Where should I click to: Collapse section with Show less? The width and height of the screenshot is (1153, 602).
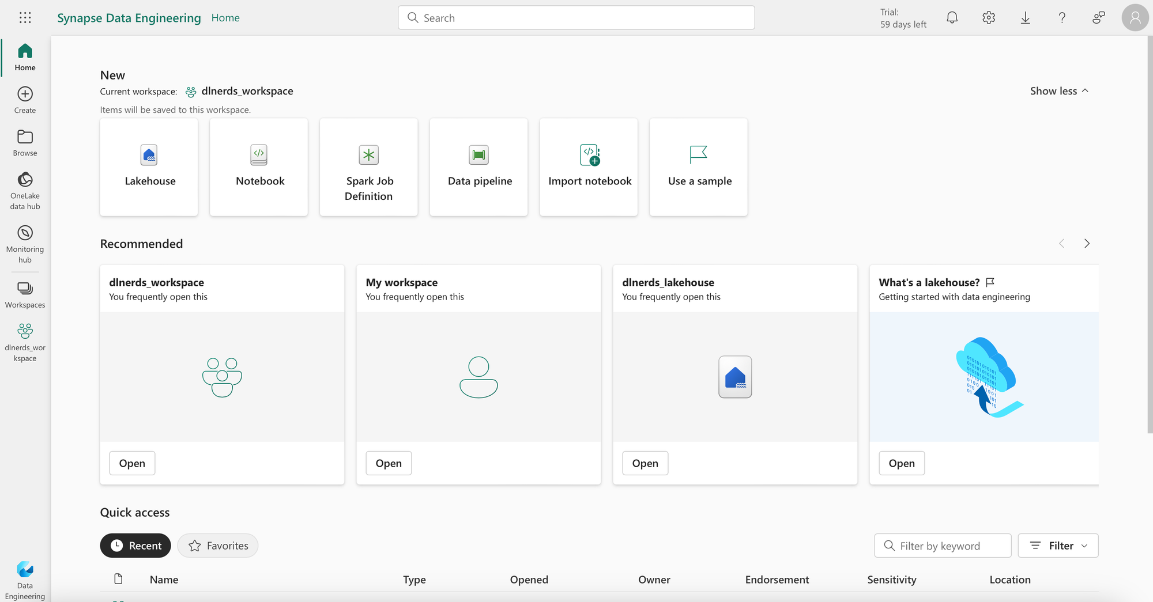point(1059,91)
